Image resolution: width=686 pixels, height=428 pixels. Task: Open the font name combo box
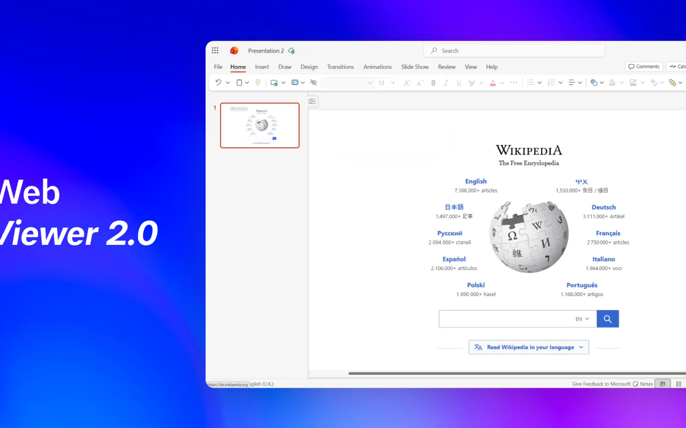[x=349, y=83]
